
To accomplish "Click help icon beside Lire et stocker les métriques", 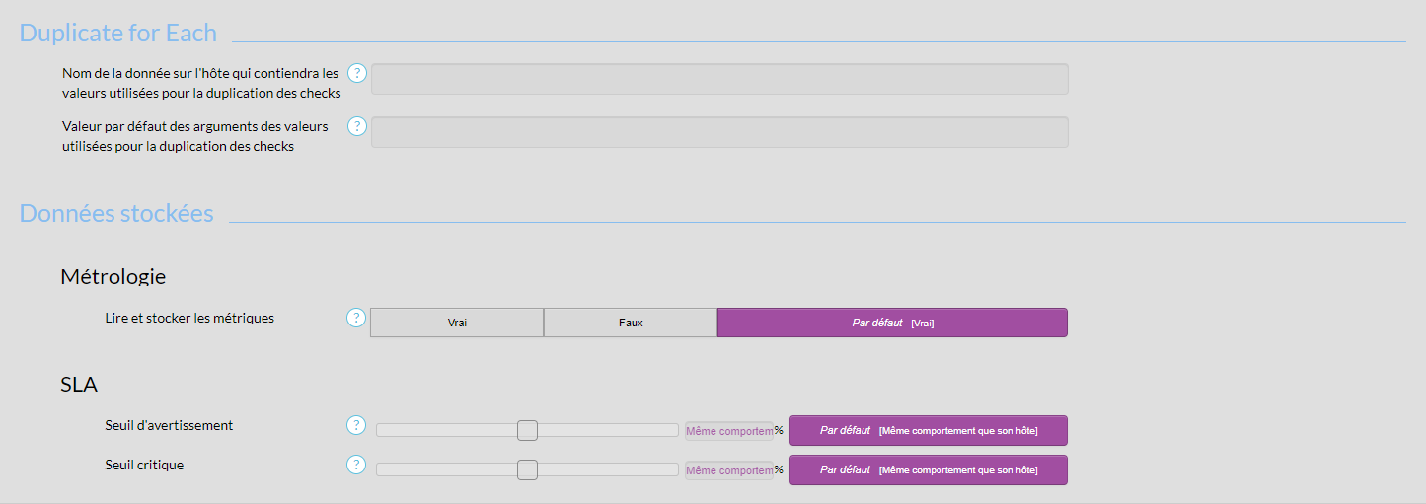I will 356,318.
